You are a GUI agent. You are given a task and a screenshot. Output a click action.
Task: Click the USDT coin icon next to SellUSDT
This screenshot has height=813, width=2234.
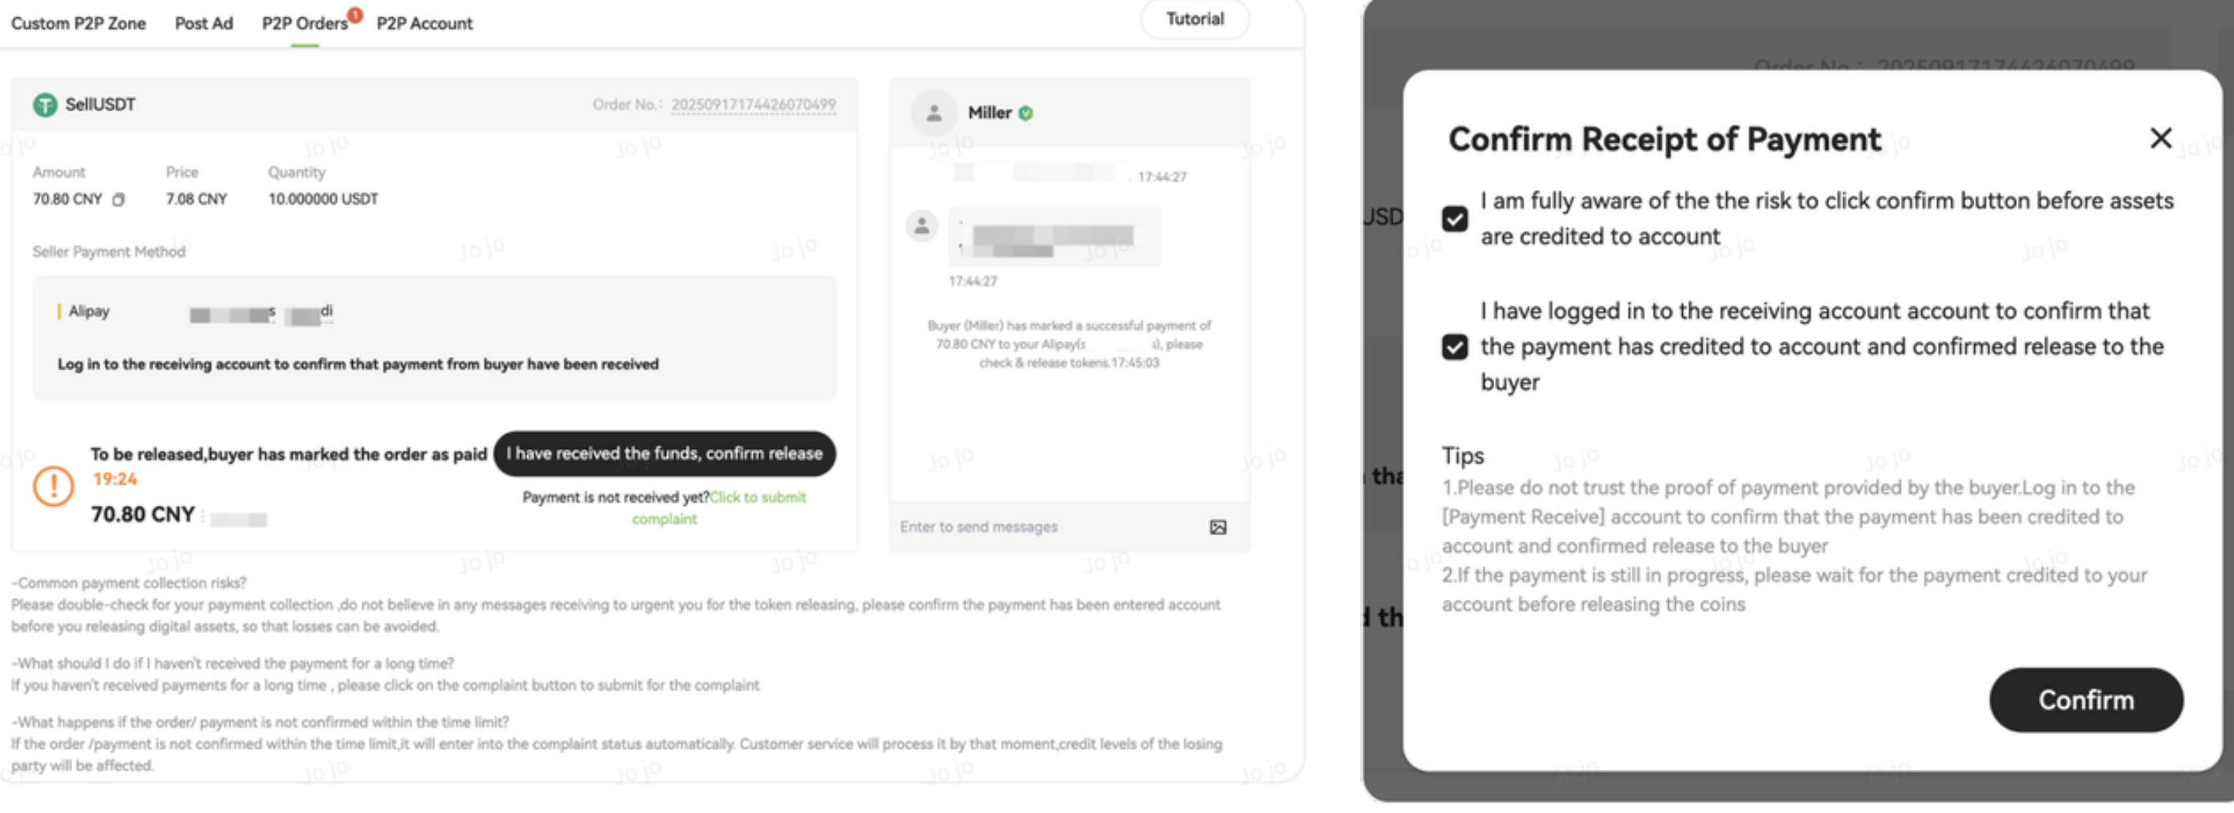tap(44, 105)
